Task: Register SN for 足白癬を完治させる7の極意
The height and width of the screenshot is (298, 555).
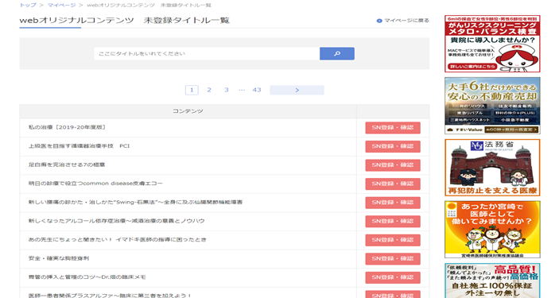Action: pyautogui.click(x=393, y=165)
